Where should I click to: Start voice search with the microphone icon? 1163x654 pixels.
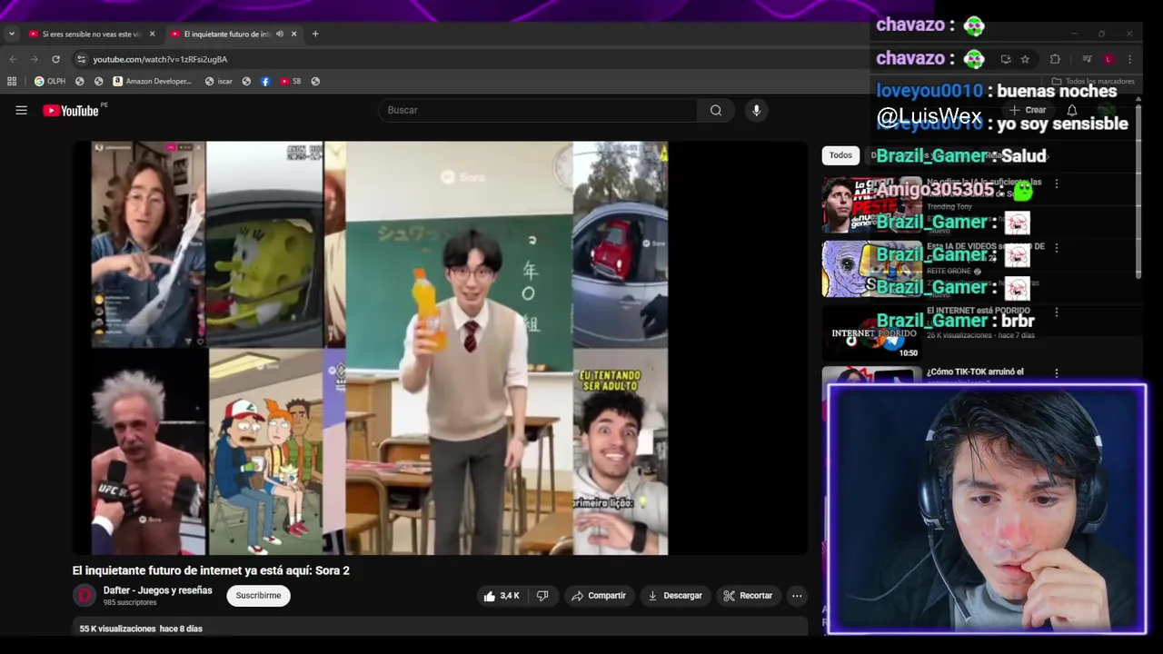(756, 110)
